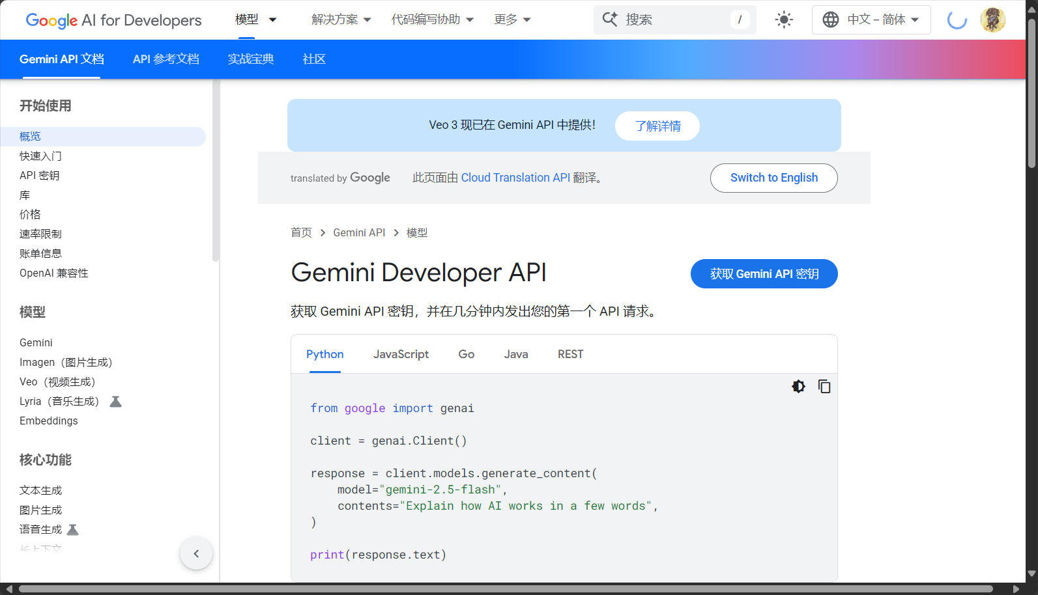The width and height of the screenshot is (1038, 595).
Task: Copy the code sample with copy icon
Action: [x=824, y=387]
